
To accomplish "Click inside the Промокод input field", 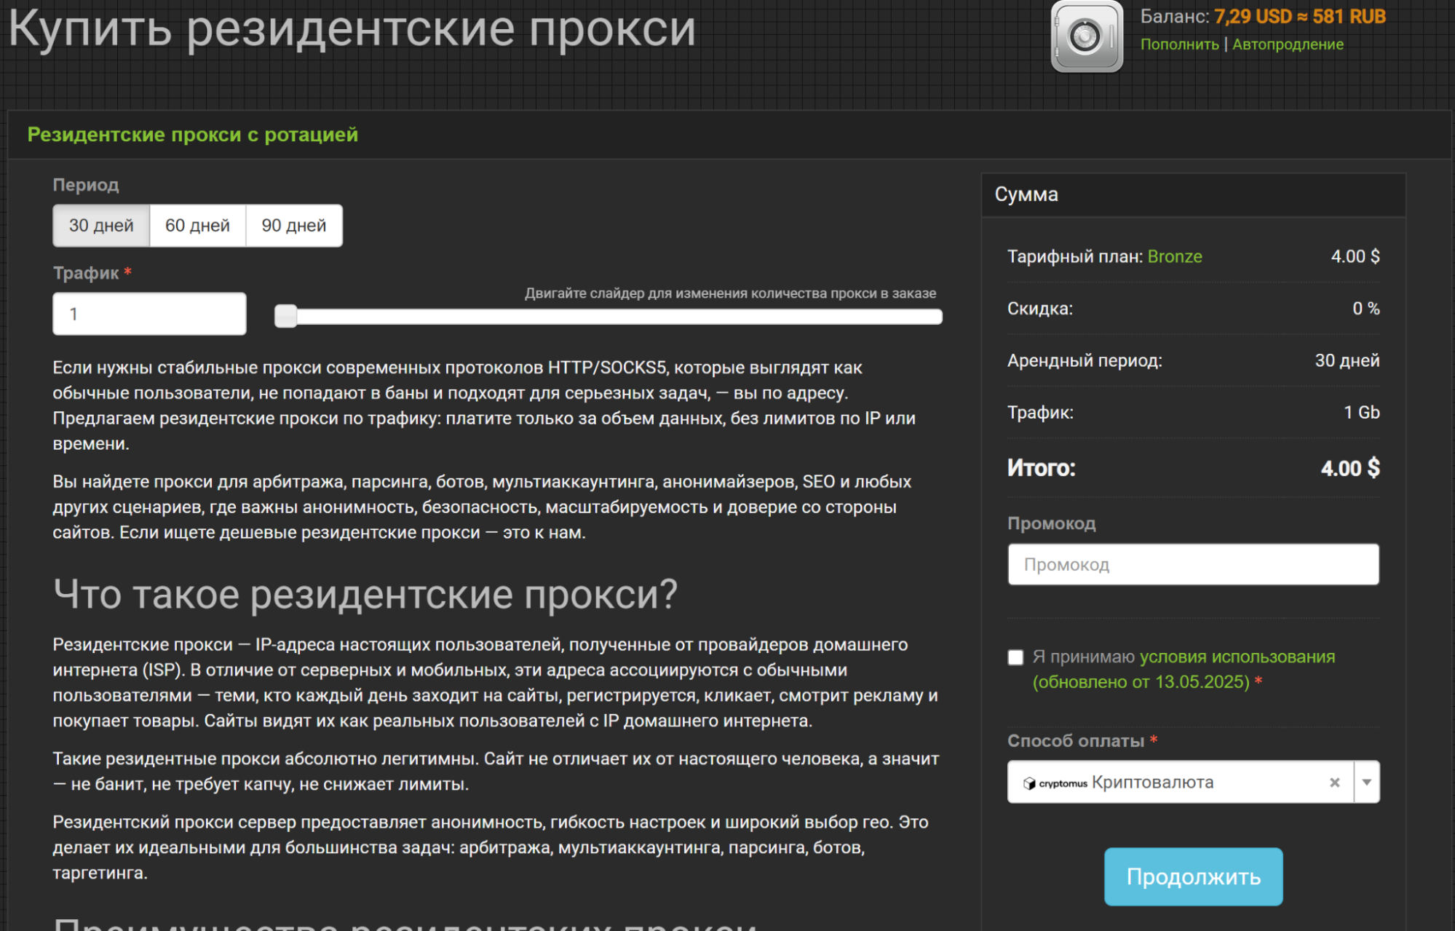I will pyautogui.click(x=1193, y=564).
